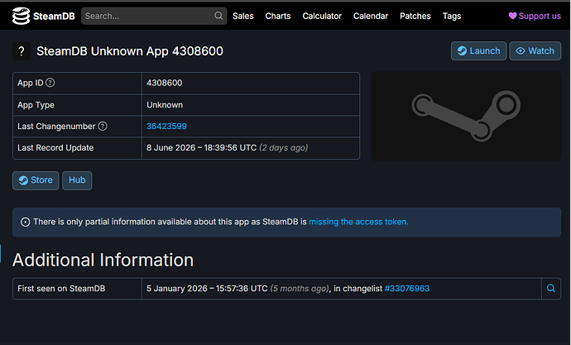The width and height of the screenshot is (571, 345).
Task: Click the 8 June 2026 record update date
Action: coord(201,148)
